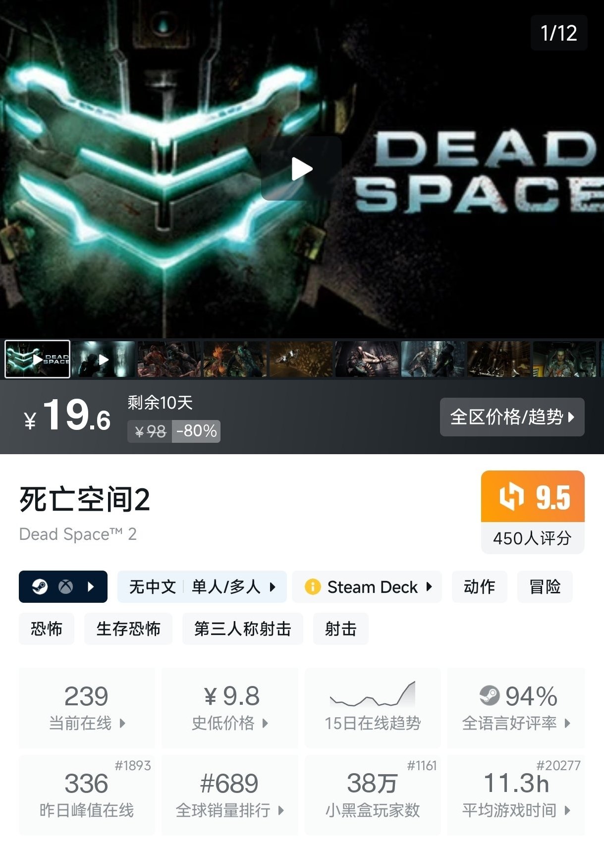This screenshot has height=842, width=604.
Task: Select the 生存恐怖 tag
Action: 128,629
